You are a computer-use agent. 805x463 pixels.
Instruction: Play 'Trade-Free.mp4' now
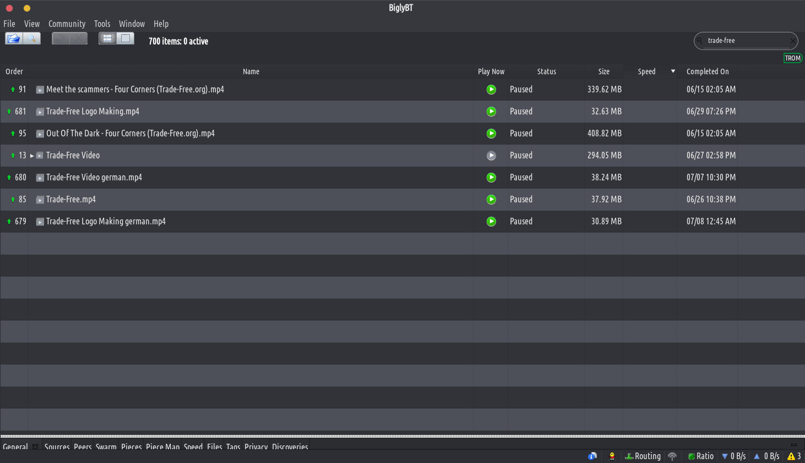pos(491,200)
